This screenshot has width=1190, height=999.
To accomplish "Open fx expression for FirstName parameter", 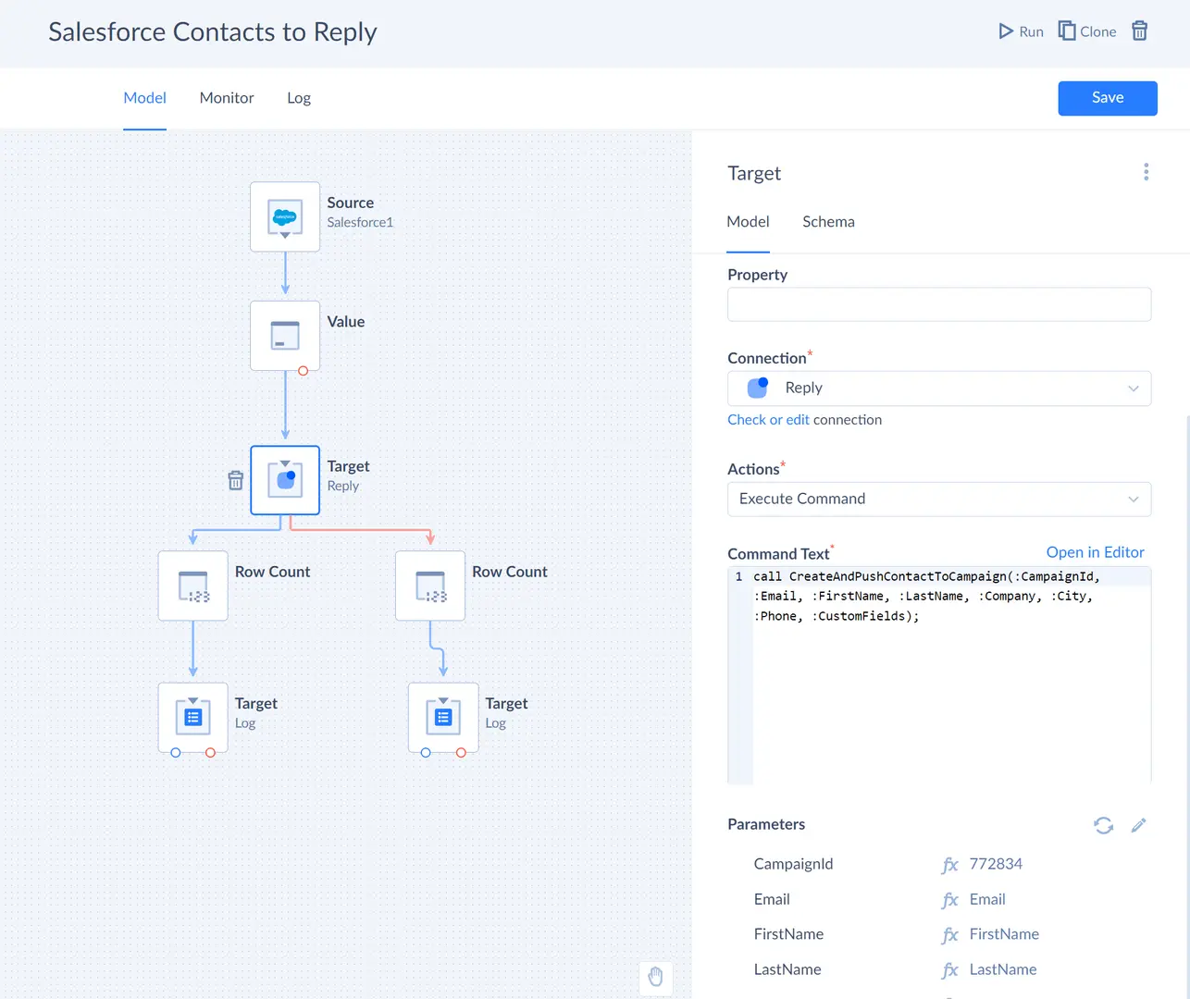I will (x=950, y=935).
